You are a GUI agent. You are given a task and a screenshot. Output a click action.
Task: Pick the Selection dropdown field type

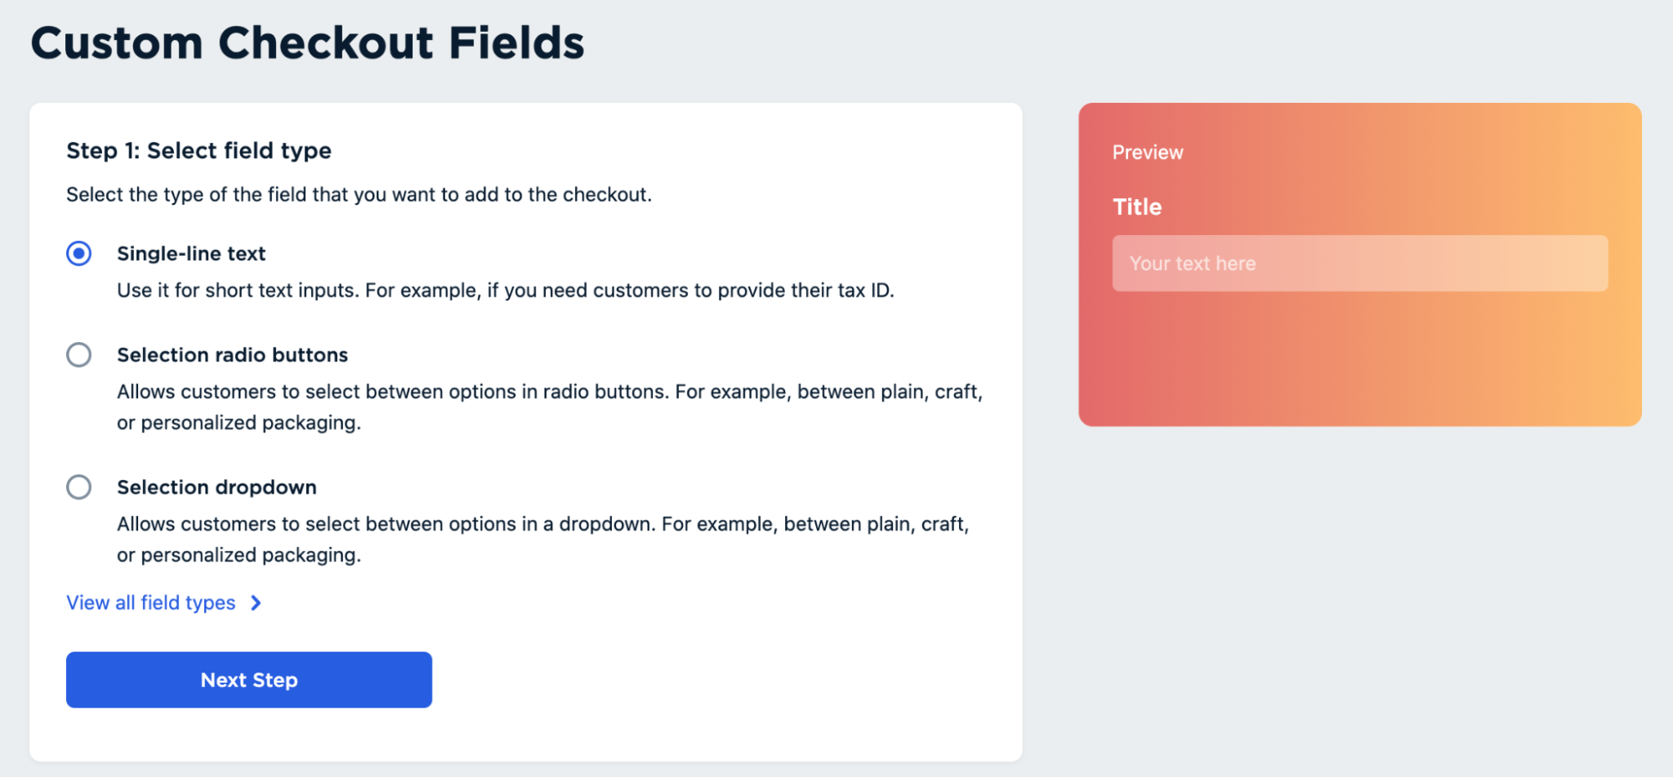[79, 487]
